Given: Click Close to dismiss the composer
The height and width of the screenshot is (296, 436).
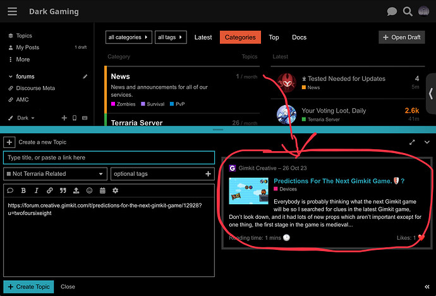Looking at the screenshot, I should (x=68, y=287).
